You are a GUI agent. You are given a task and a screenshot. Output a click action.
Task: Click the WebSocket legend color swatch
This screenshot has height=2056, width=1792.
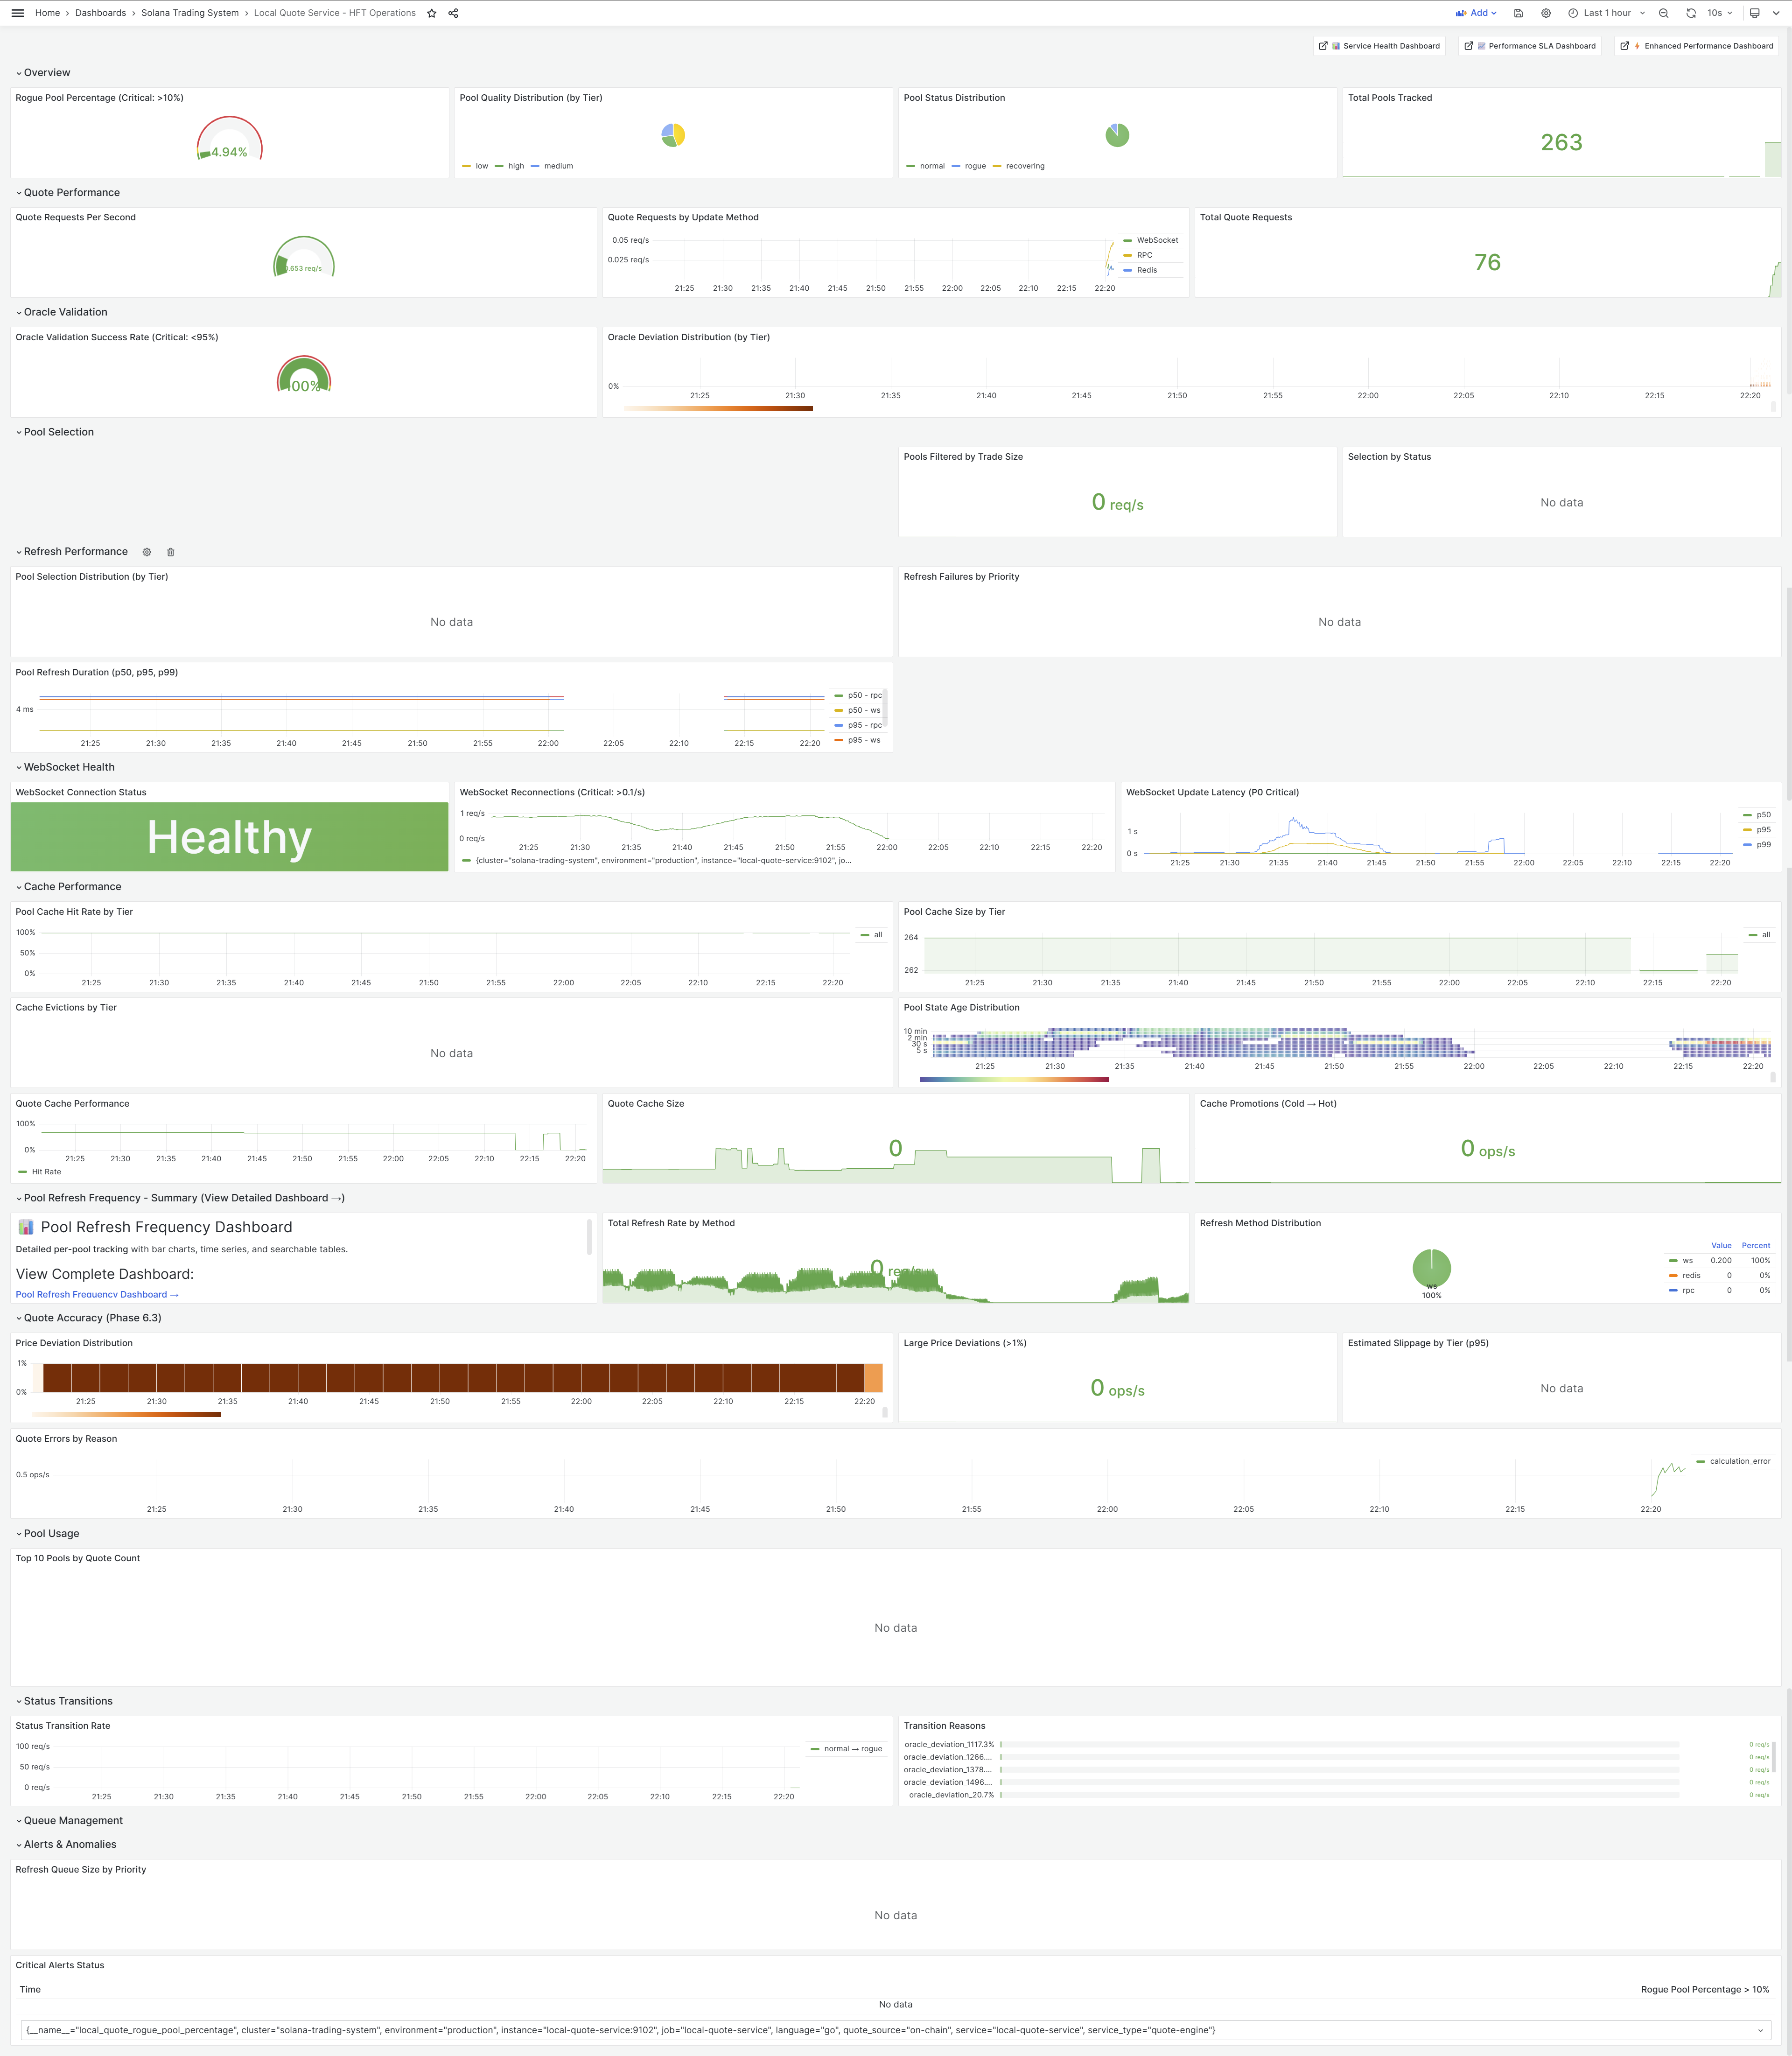click(x=1128, y=240)
